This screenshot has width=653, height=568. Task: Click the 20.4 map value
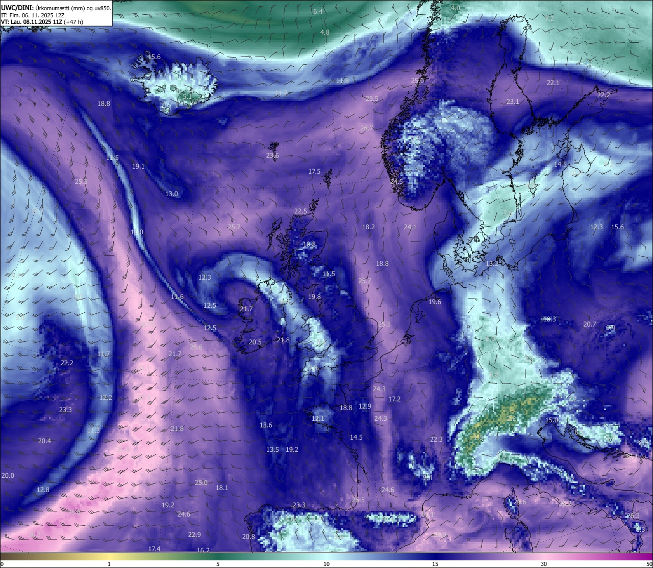click(44, 441)
